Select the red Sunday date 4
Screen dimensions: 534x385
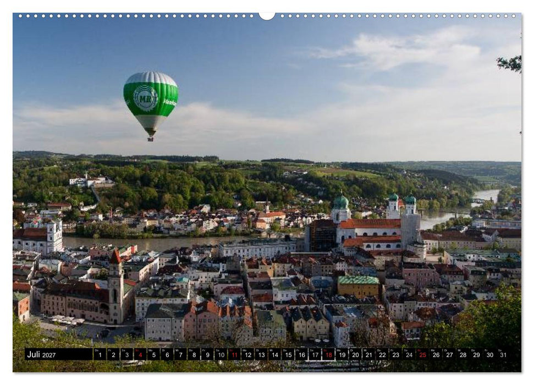140,354
